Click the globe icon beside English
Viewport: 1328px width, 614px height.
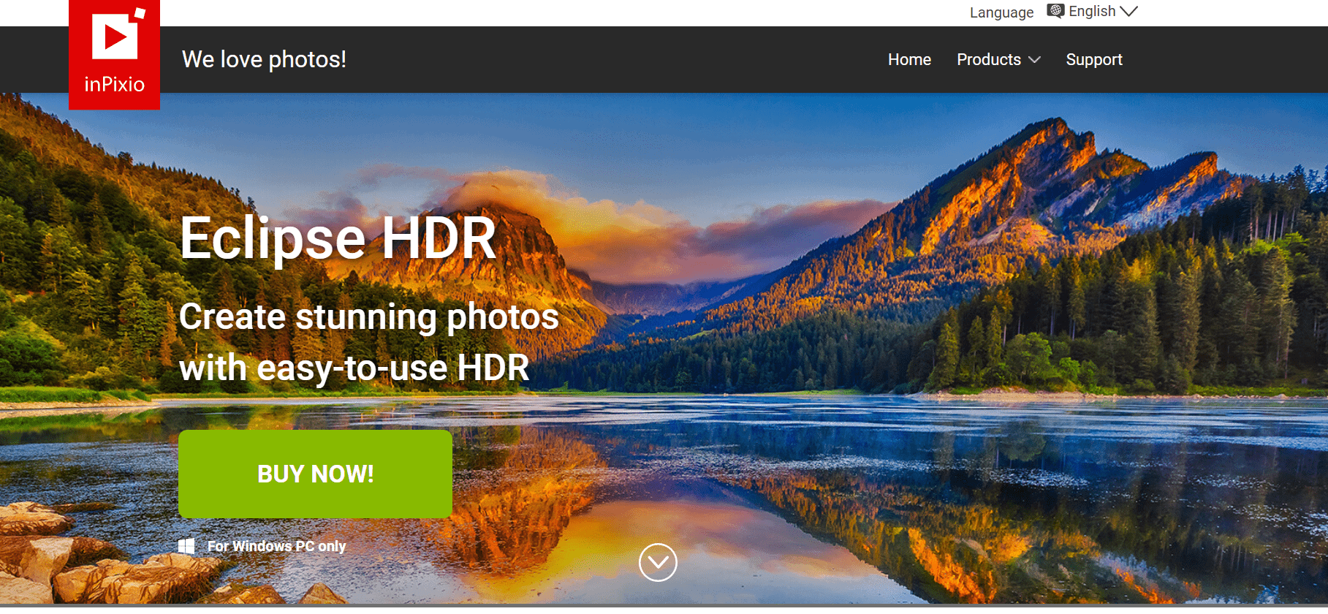(1055, 11)
